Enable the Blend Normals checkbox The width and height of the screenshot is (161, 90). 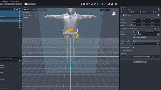tap(133, 50)
